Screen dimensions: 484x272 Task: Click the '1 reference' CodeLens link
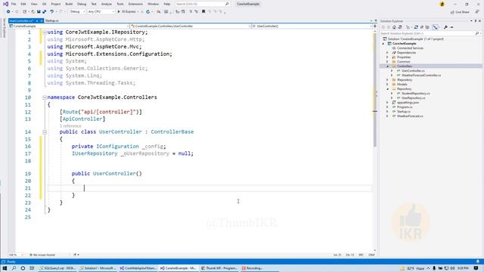point(70,126)
